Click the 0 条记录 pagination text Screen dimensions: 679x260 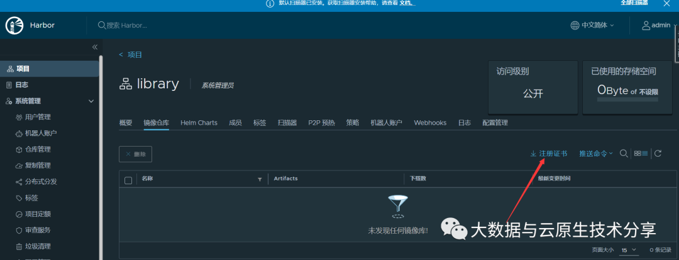click(660, 250)
